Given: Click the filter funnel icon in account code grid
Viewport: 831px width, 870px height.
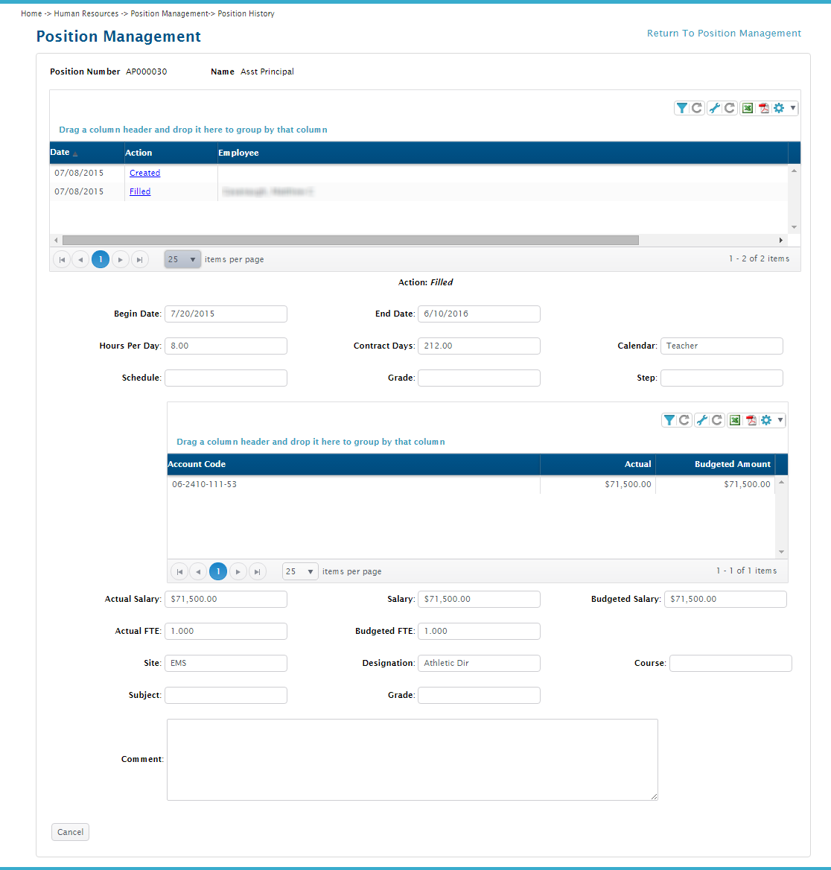Looking at the screenshot, I should pyautogui.click(x=669, y=421).
